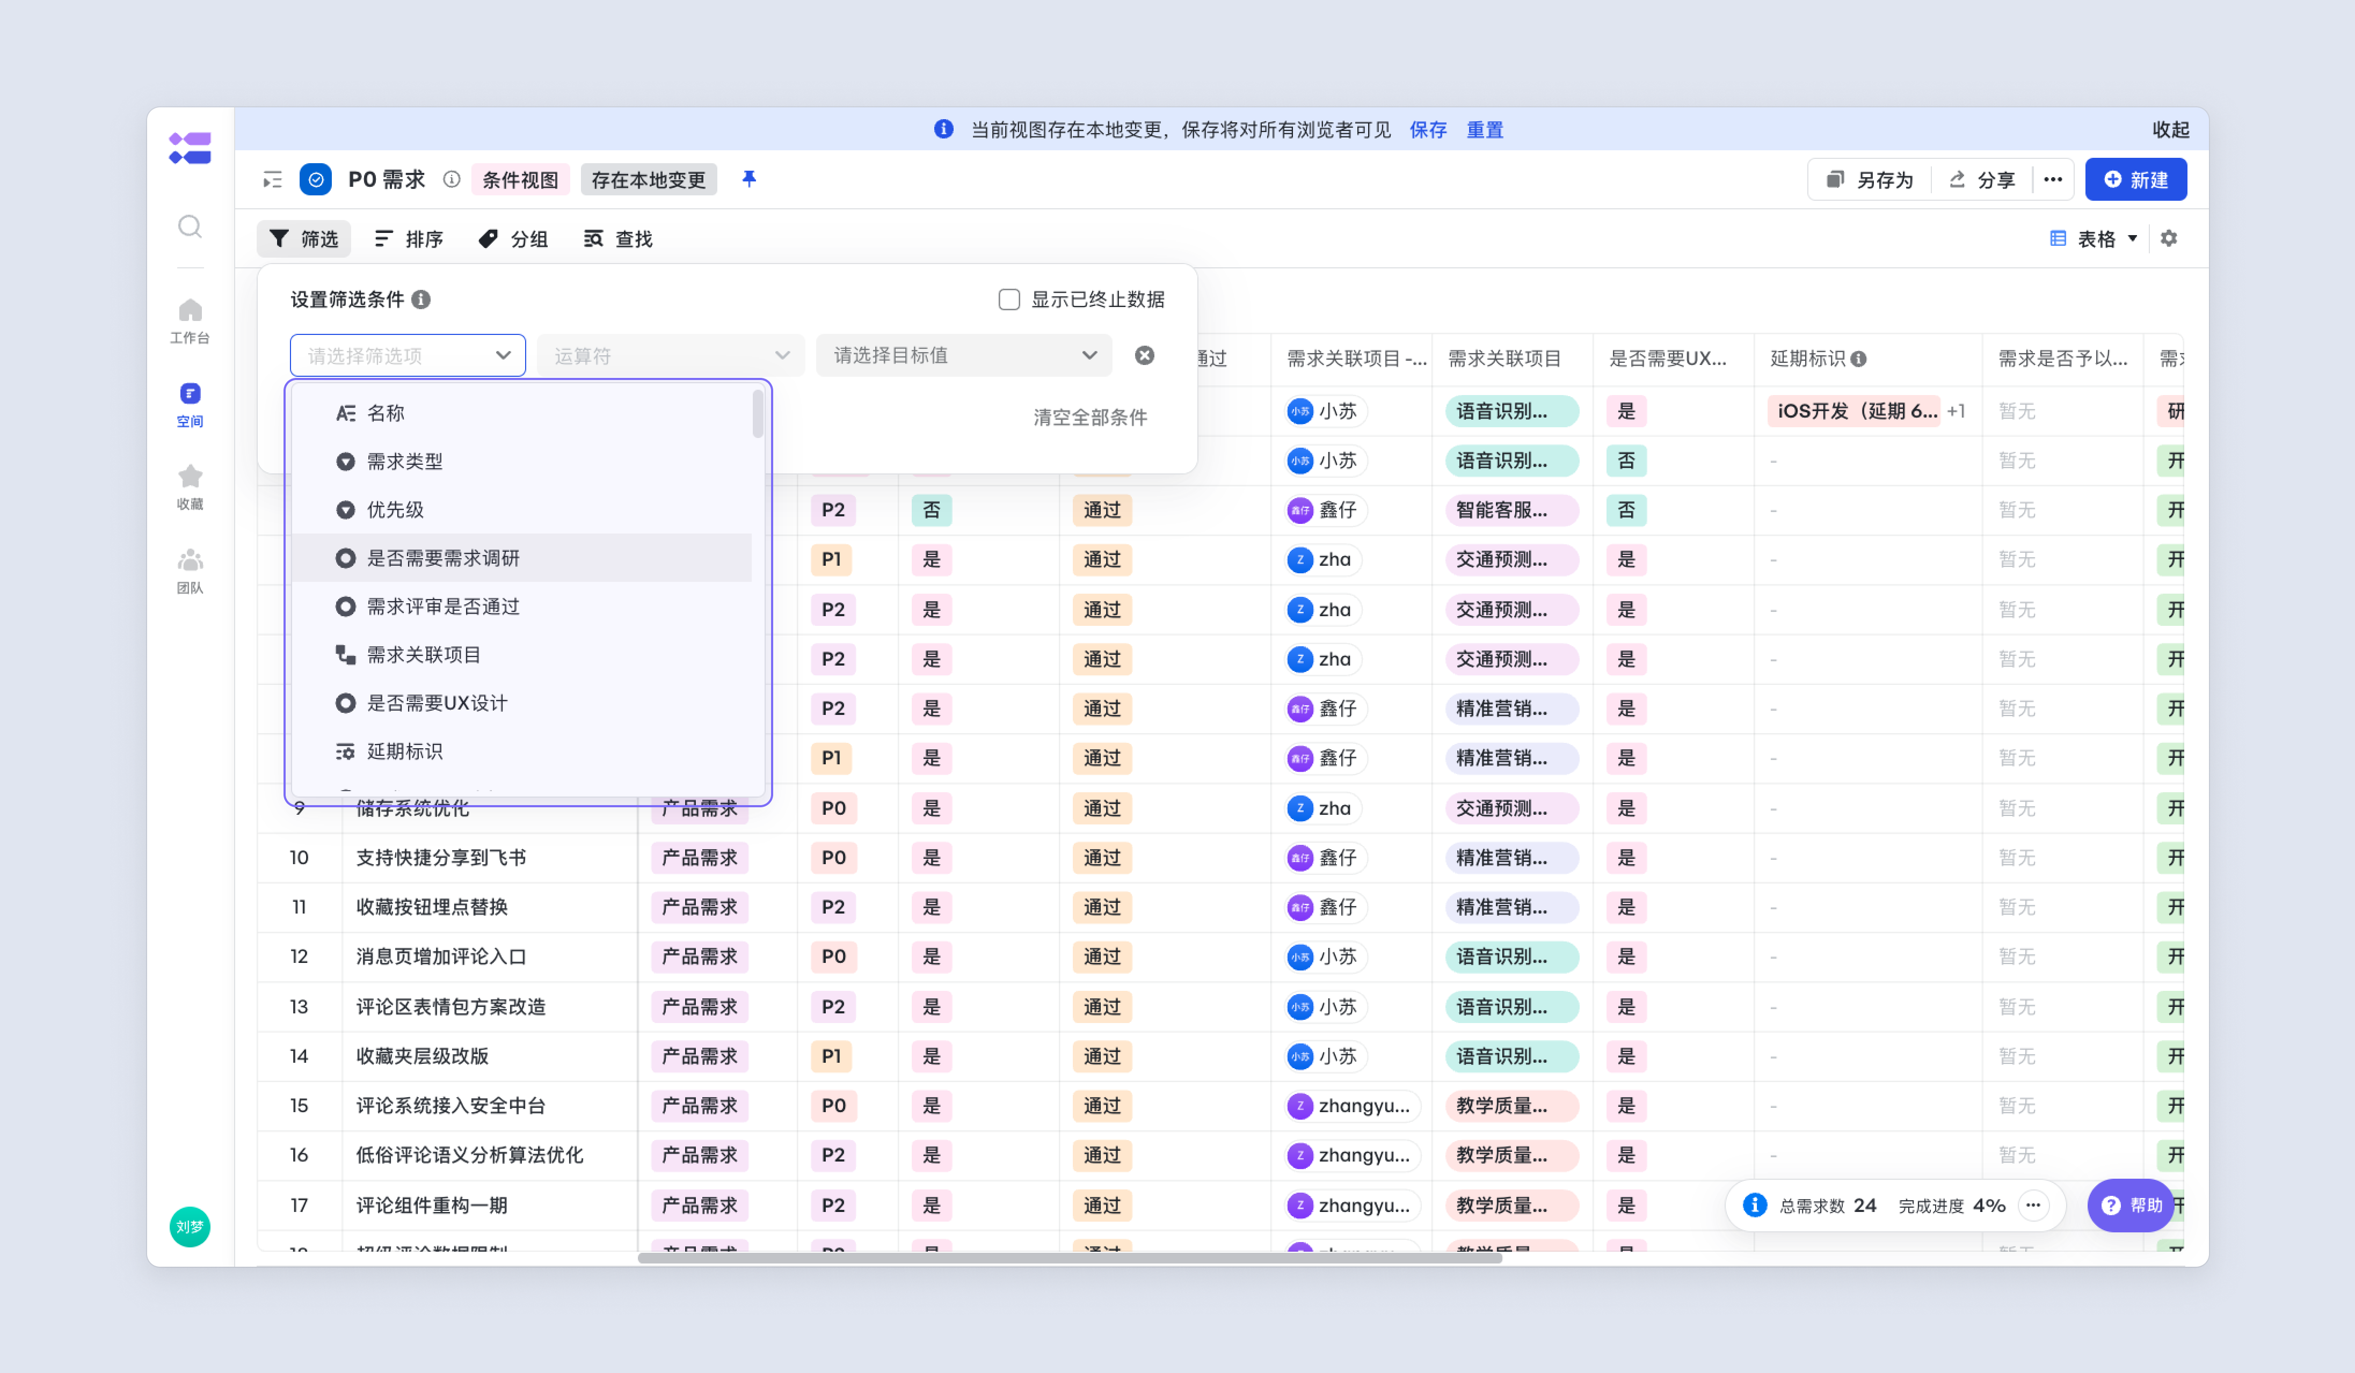2355x1373 pixels.
Task: Select 延期标识 filter option
Action: pyautogui.click(x=521, y=752)
